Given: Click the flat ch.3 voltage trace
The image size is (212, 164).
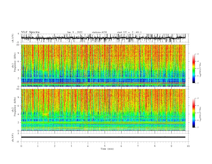Looking at the screenshot, I should 103,137.
